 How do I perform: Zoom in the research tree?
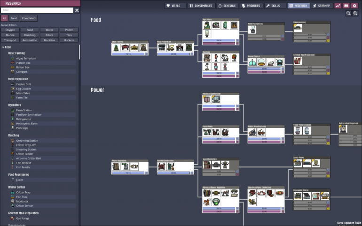[355, 13]
